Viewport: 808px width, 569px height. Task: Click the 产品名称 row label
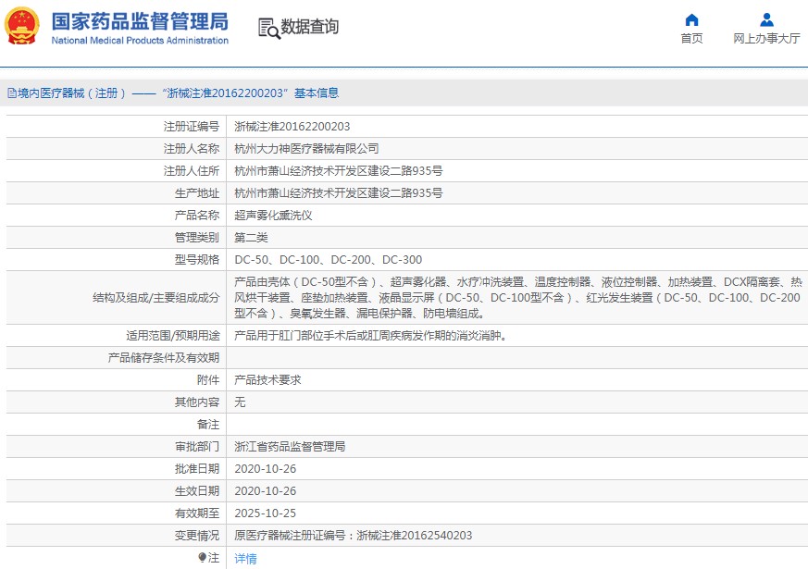197,216
